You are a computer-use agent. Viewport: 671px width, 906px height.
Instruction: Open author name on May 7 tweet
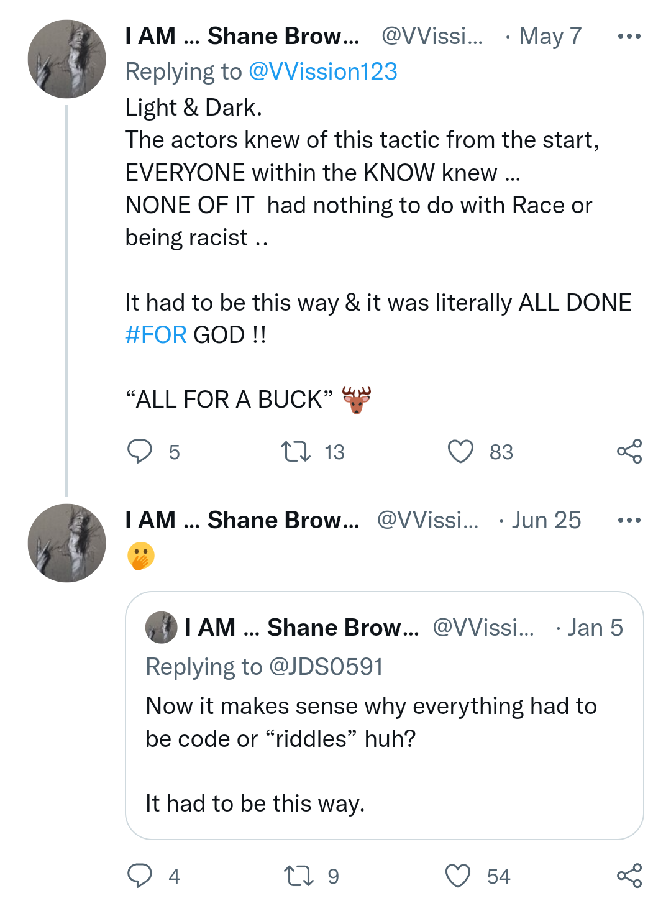click(242, 37)
